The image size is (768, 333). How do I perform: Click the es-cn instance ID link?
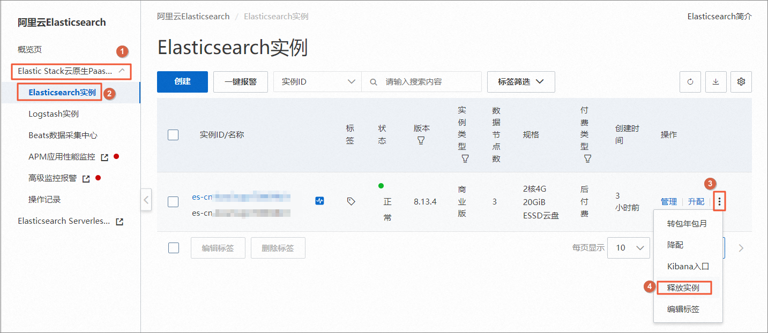[241, 196]
